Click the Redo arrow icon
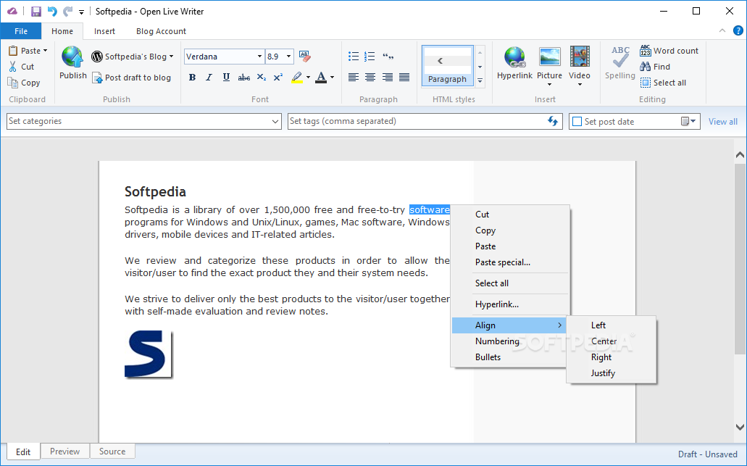Screen dimensions: 747x466 (x=68, y=12)
